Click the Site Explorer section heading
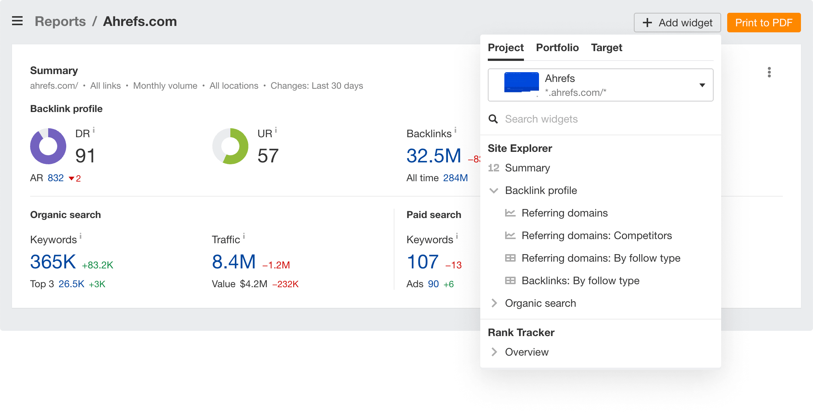The height and width of the screenshot is (412, 813). [520, 148]
